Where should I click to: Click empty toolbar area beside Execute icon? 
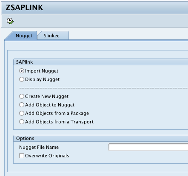pos(99,21)
